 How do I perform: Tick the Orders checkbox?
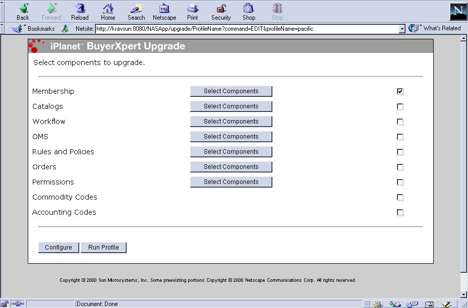point(400,167)
